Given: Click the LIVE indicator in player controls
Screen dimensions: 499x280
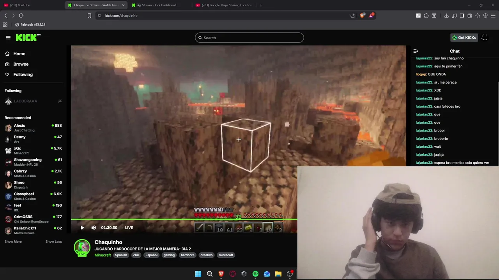Looking at the screenshot, I should coord(129,227).
